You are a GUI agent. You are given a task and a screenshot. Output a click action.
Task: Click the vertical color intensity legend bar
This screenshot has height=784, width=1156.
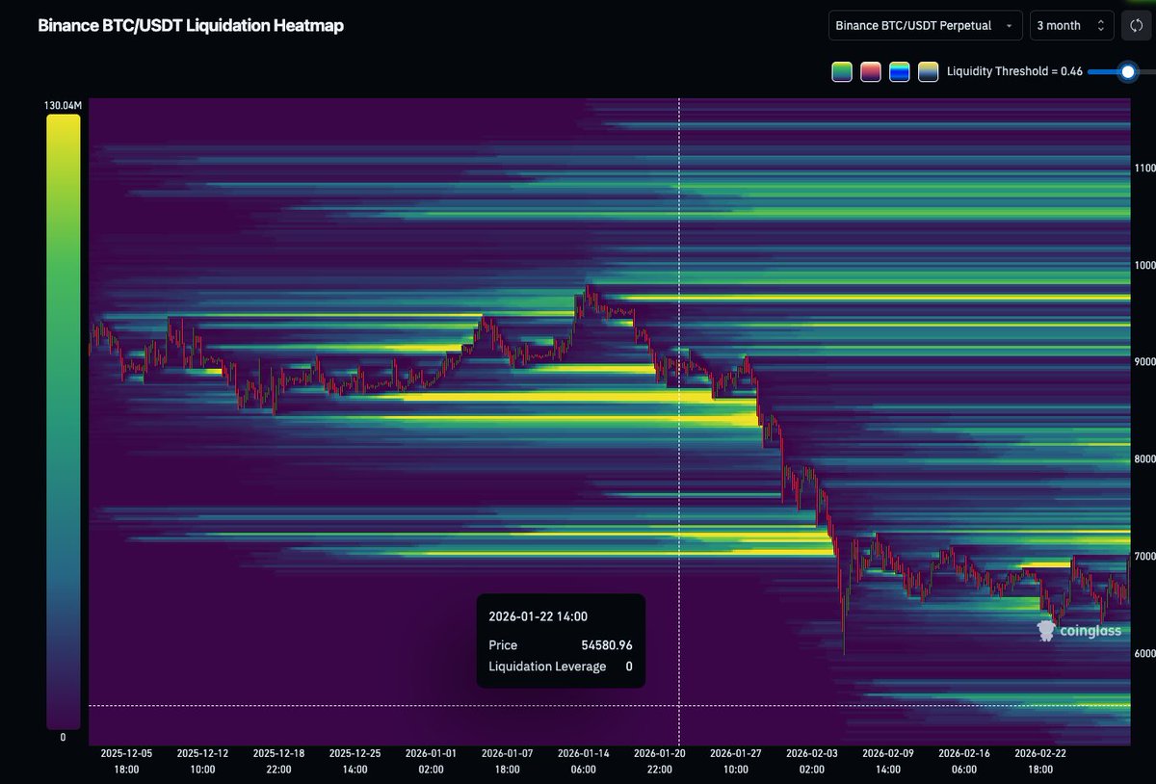tap(63, 422)
